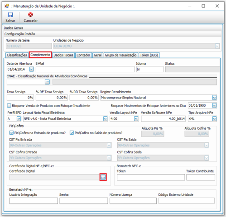Click the Status field
Screen dimensions: 226x217
click(192, 69)
